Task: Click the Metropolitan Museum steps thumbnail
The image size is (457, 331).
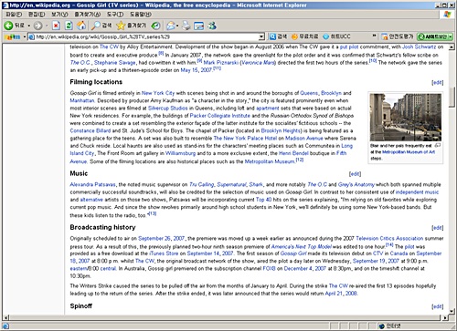Action: pyautogui.click(x=406, y=118)
